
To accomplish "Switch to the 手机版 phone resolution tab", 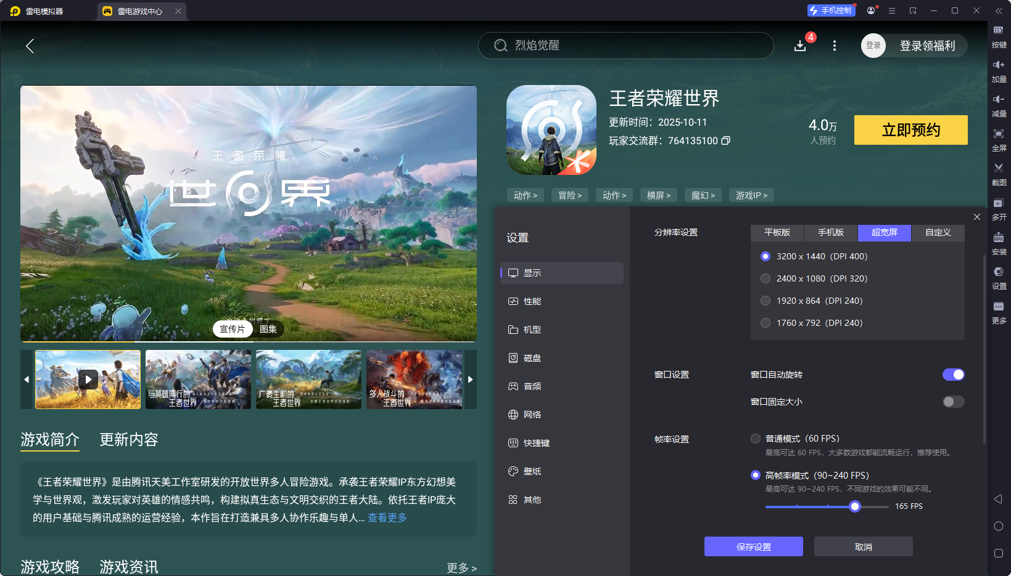I will point(830,233).
